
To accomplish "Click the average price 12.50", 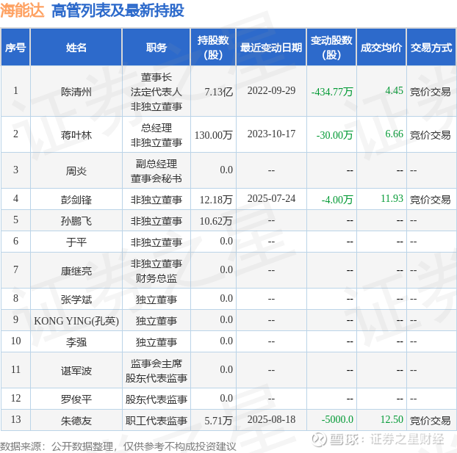I will tap(392, 419).
